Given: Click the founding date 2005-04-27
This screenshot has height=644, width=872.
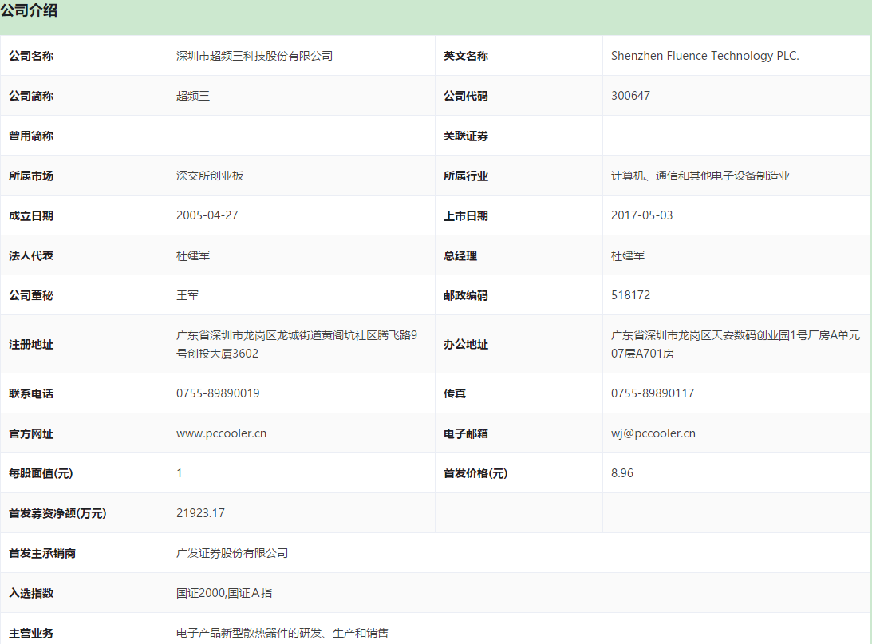Looking at the screenshot, I should click(206, 215).
